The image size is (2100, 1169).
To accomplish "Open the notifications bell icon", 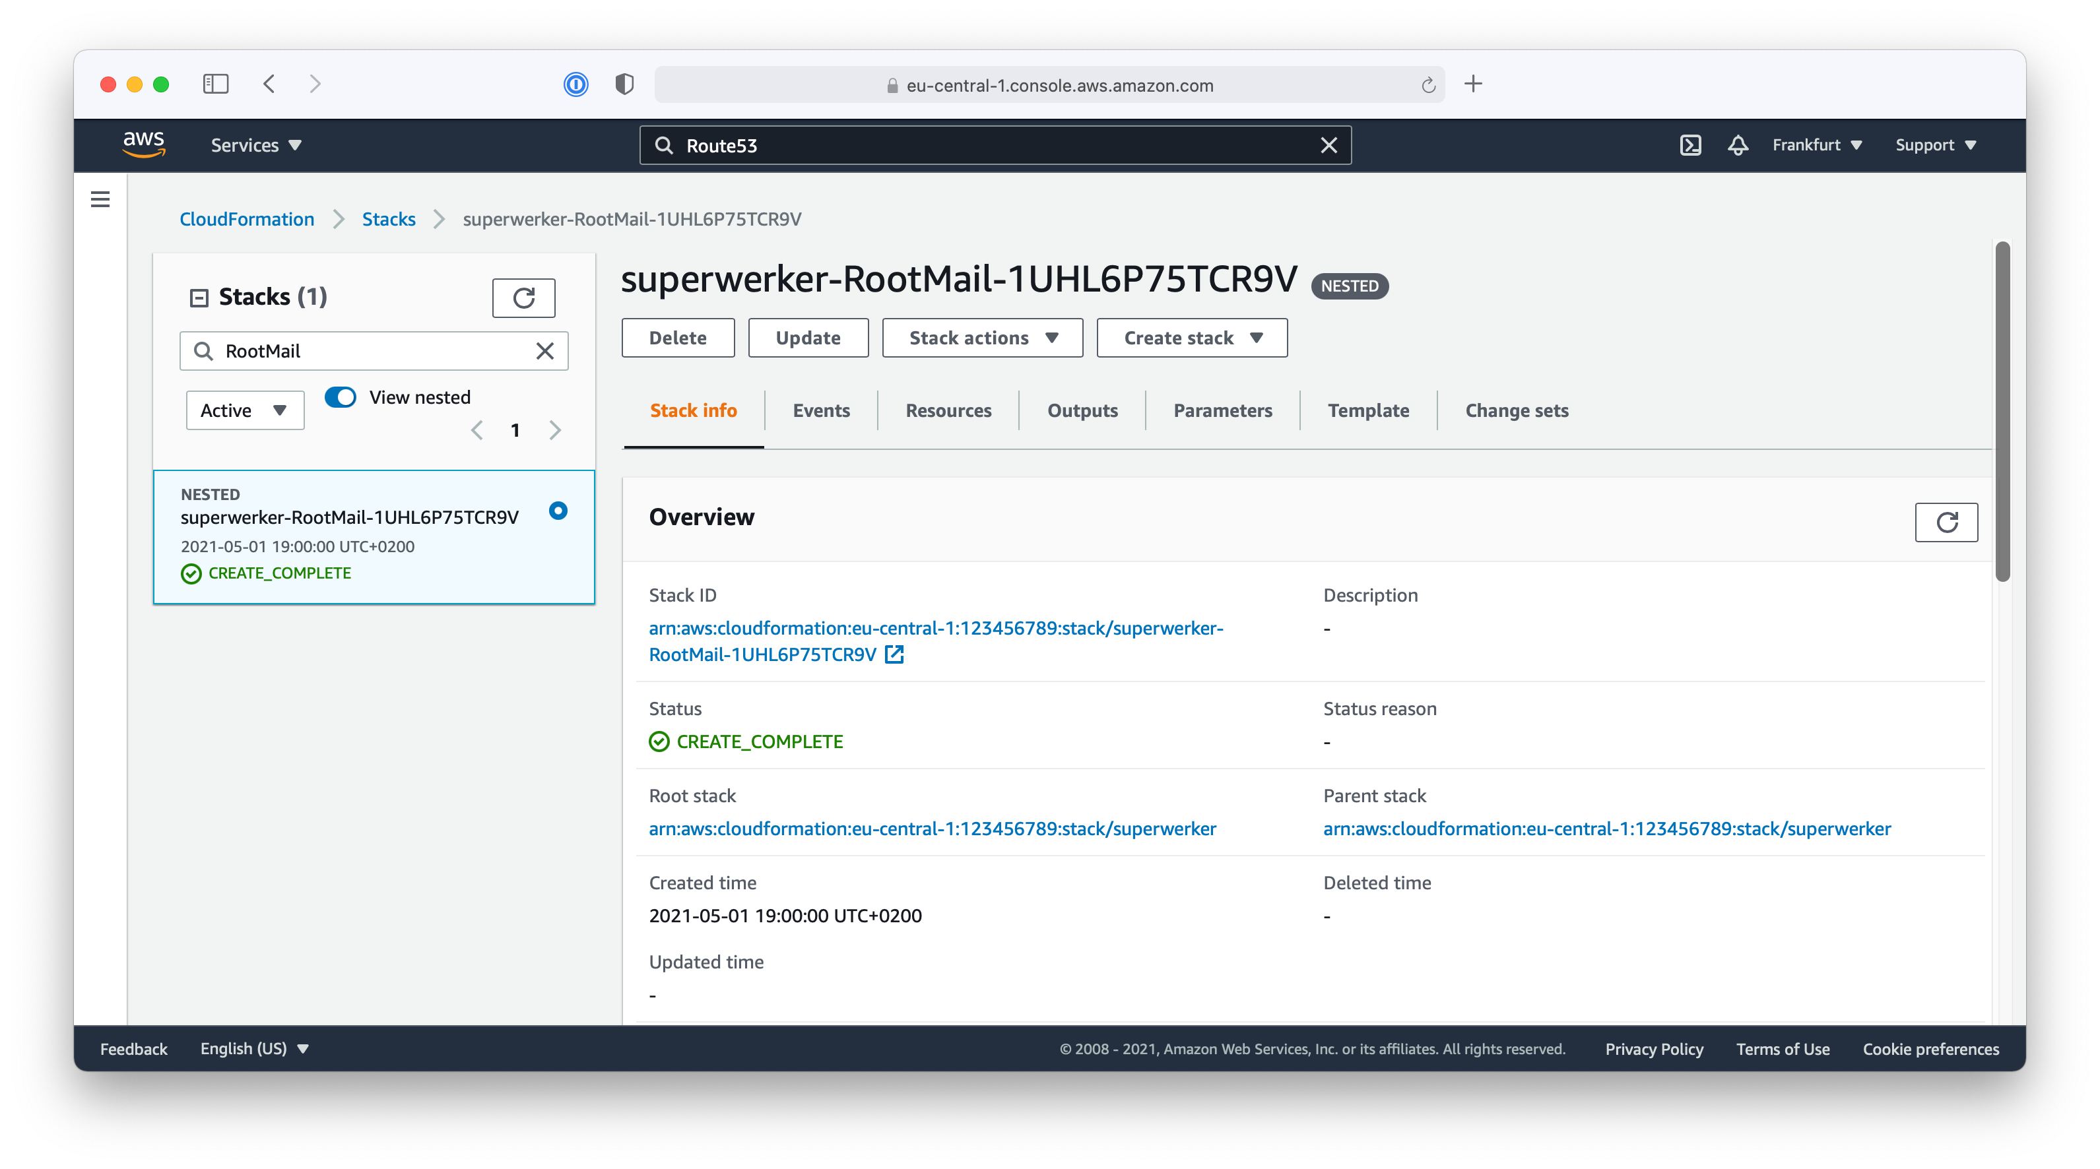I will [1737, 145].
